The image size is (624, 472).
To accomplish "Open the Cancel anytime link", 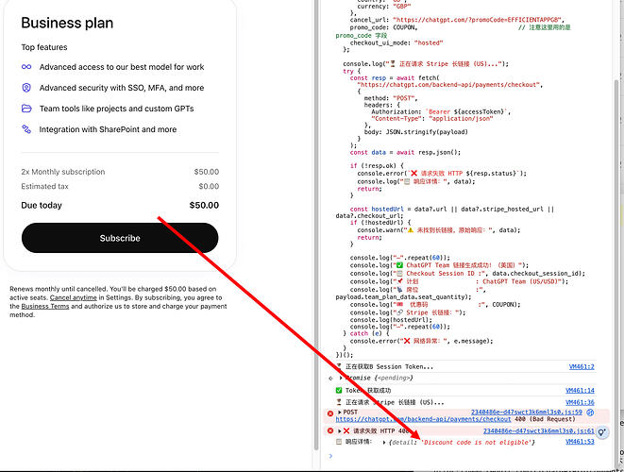I will click(x=74, y=297).
